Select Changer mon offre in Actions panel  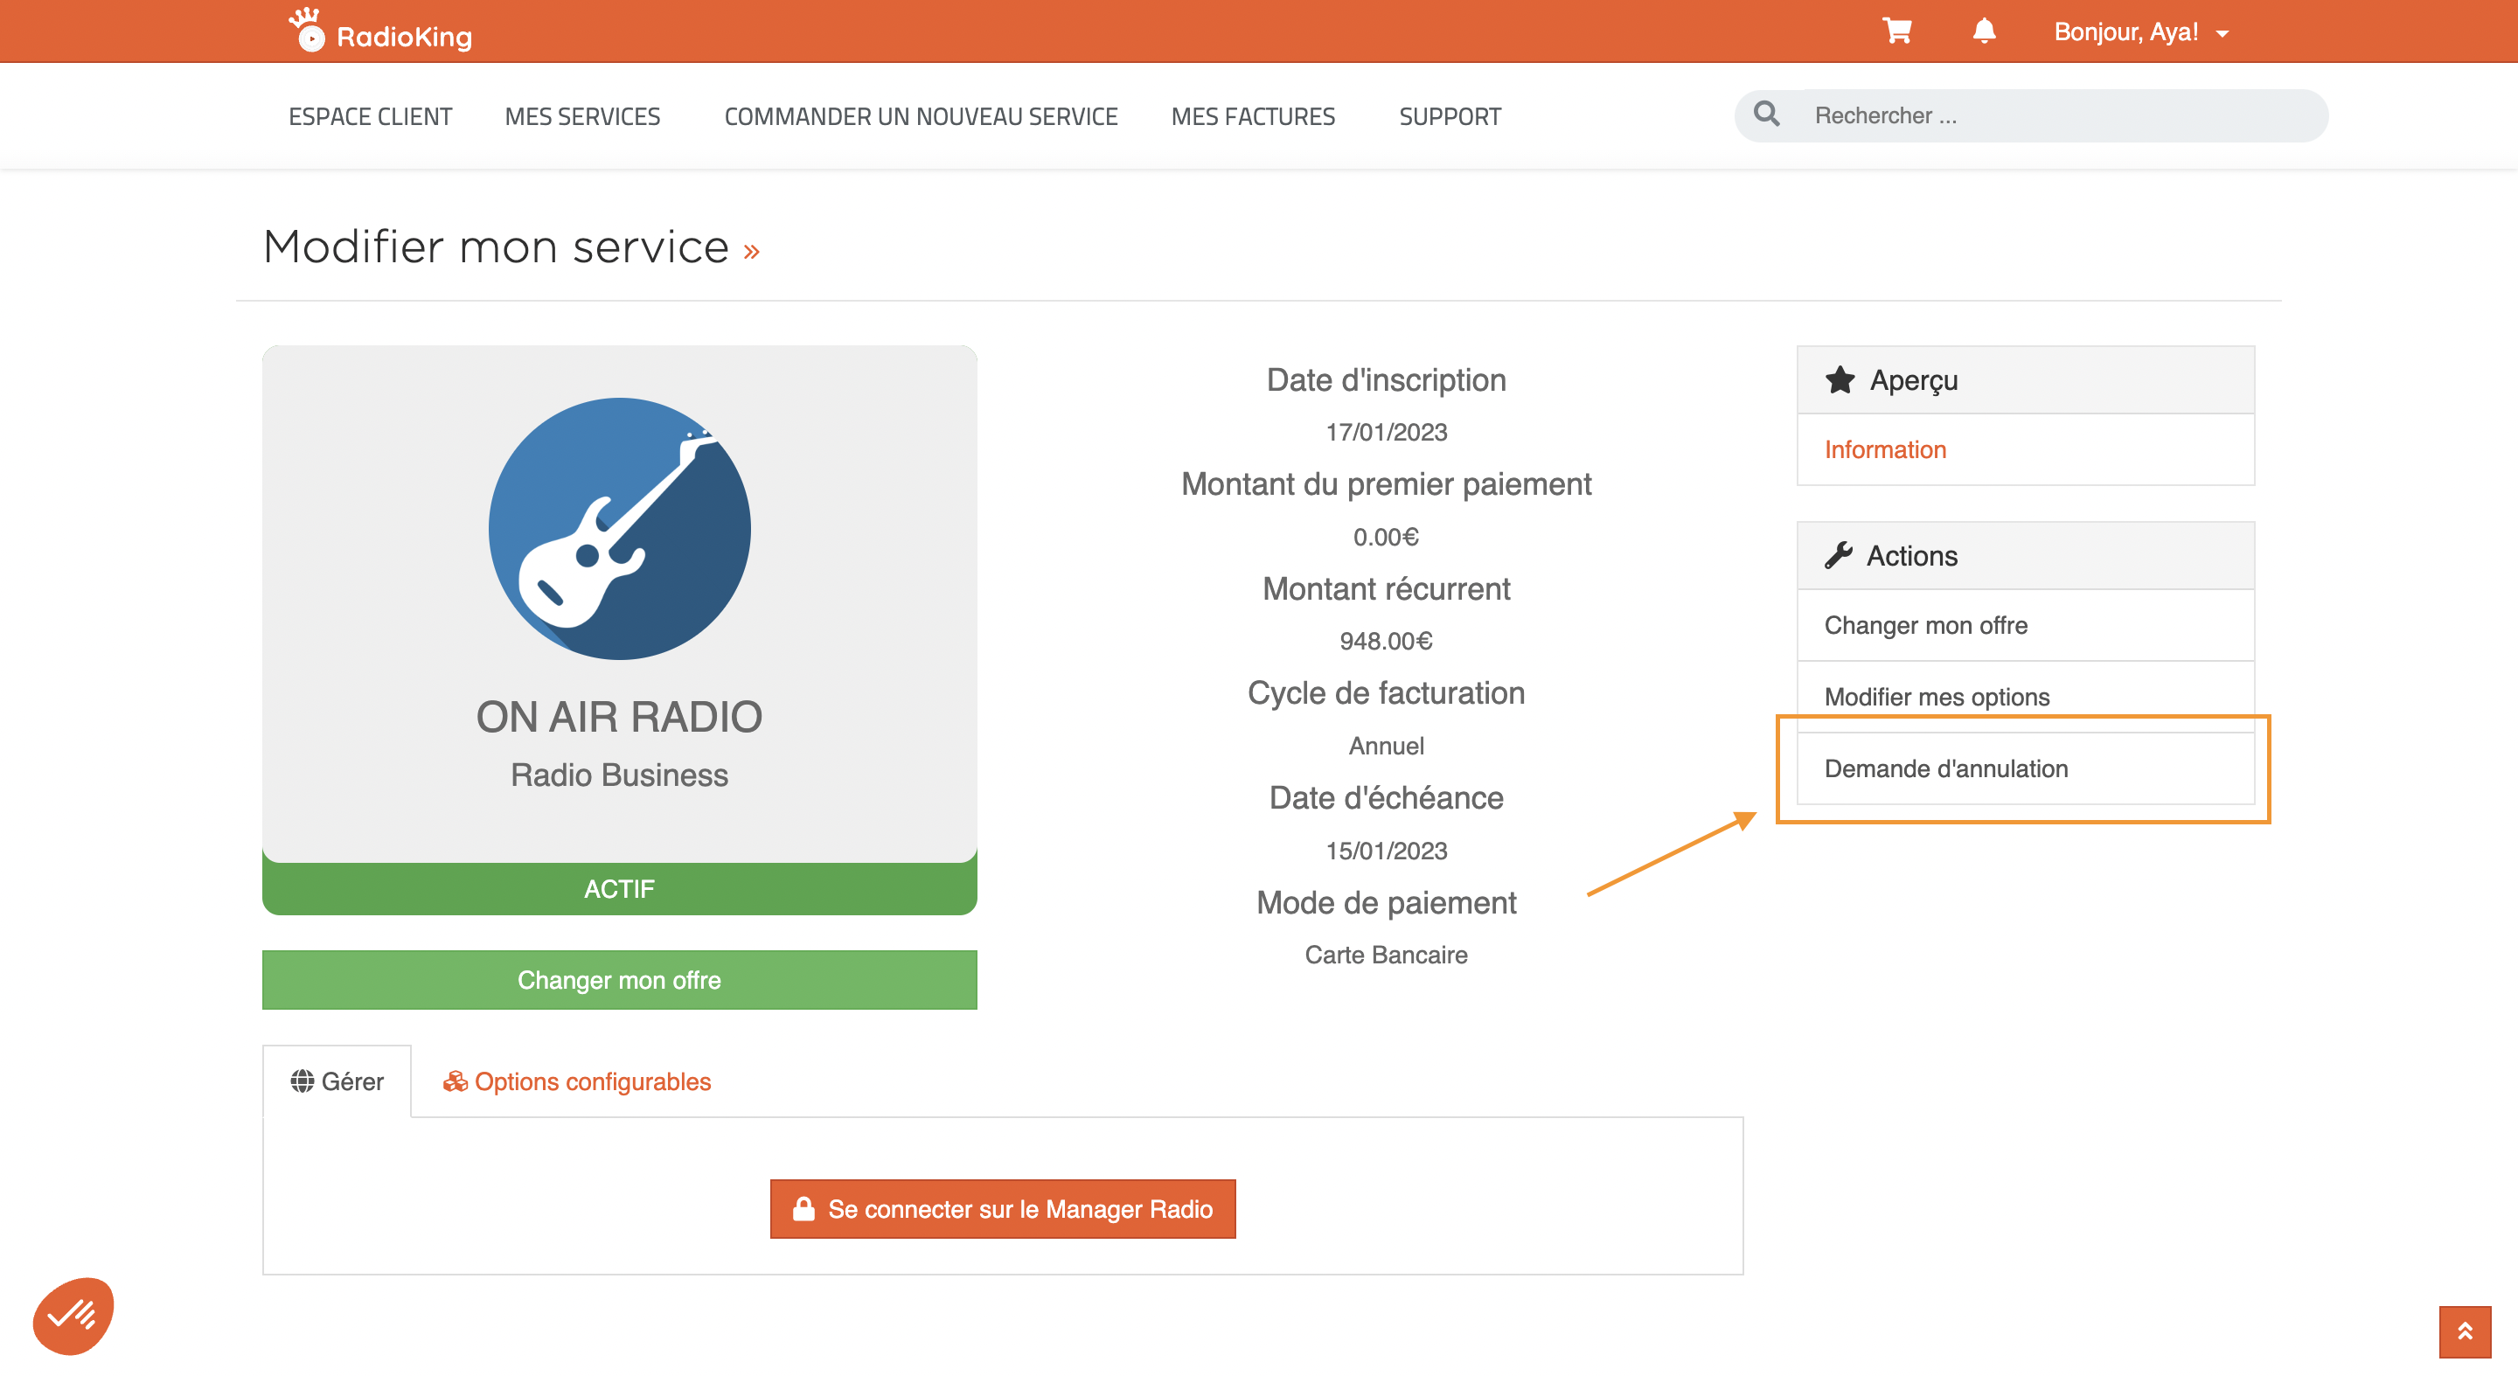[x=2026, y=625]
